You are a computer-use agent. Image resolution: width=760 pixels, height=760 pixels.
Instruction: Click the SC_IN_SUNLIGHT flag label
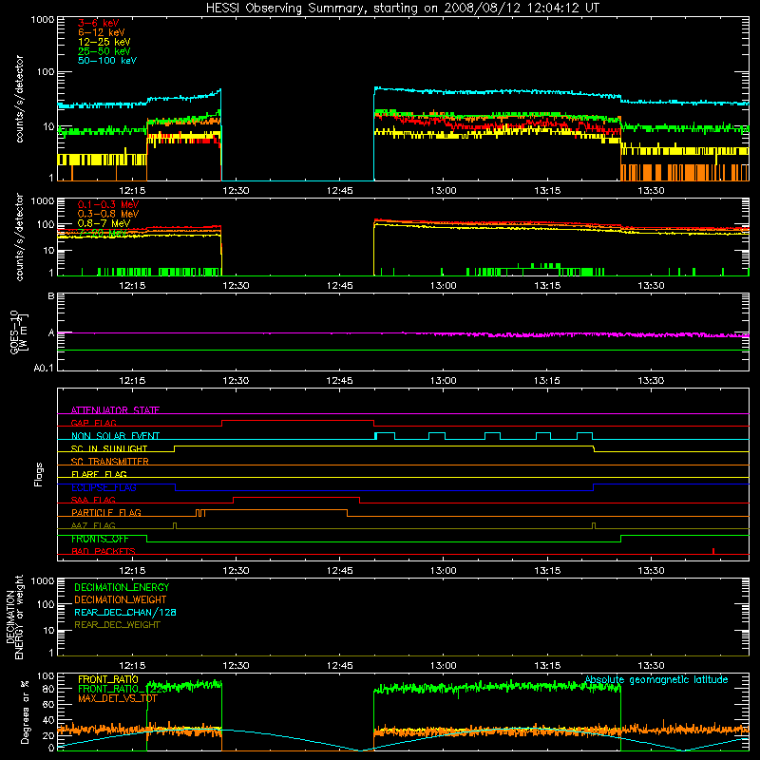pos(109,448)
